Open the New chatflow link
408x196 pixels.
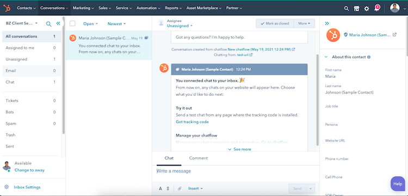259,49
